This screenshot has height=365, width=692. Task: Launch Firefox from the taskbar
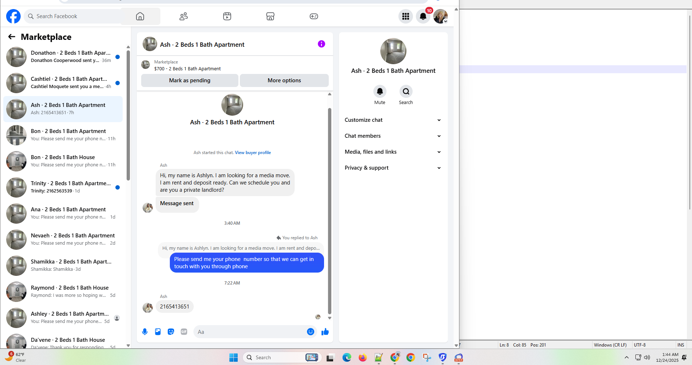coord(363,358)
